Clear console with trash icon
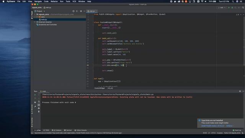This screenshot has width=245, height=138. coord(39,112)
